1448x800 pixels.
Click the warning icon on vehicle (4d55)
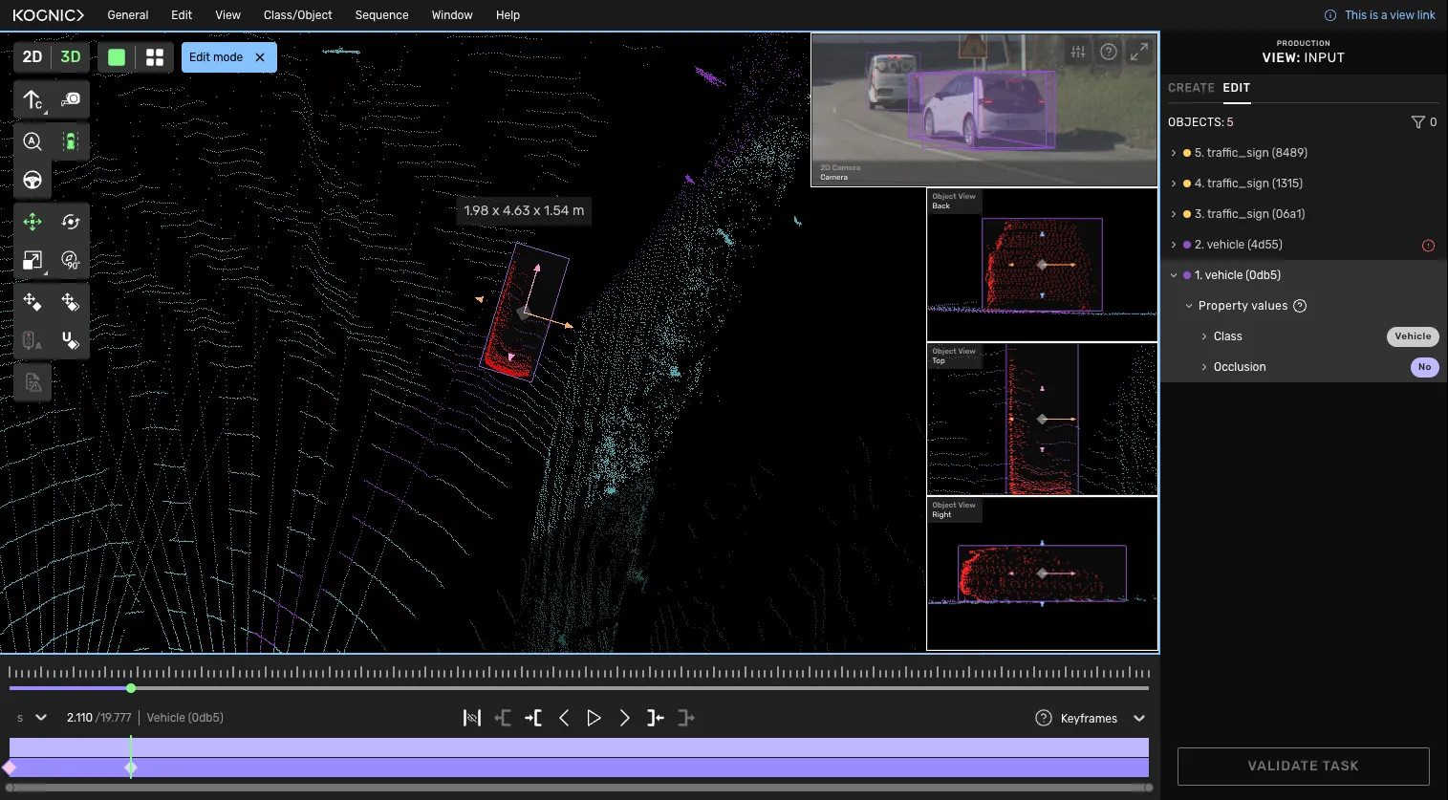pos(1428,246)
